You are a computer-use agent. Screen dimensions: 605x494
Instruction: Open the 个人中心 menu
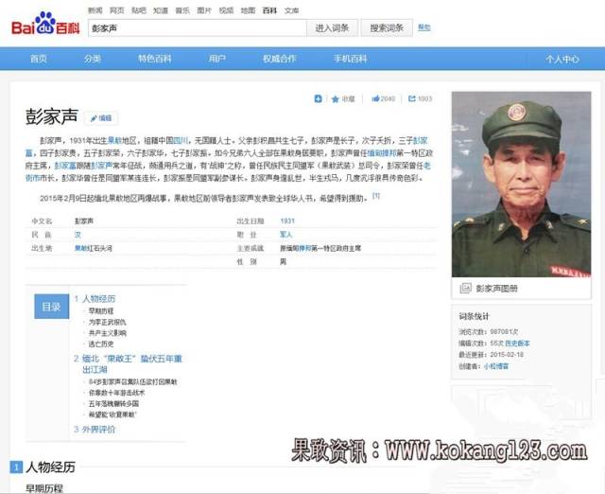tap(562, 59)
